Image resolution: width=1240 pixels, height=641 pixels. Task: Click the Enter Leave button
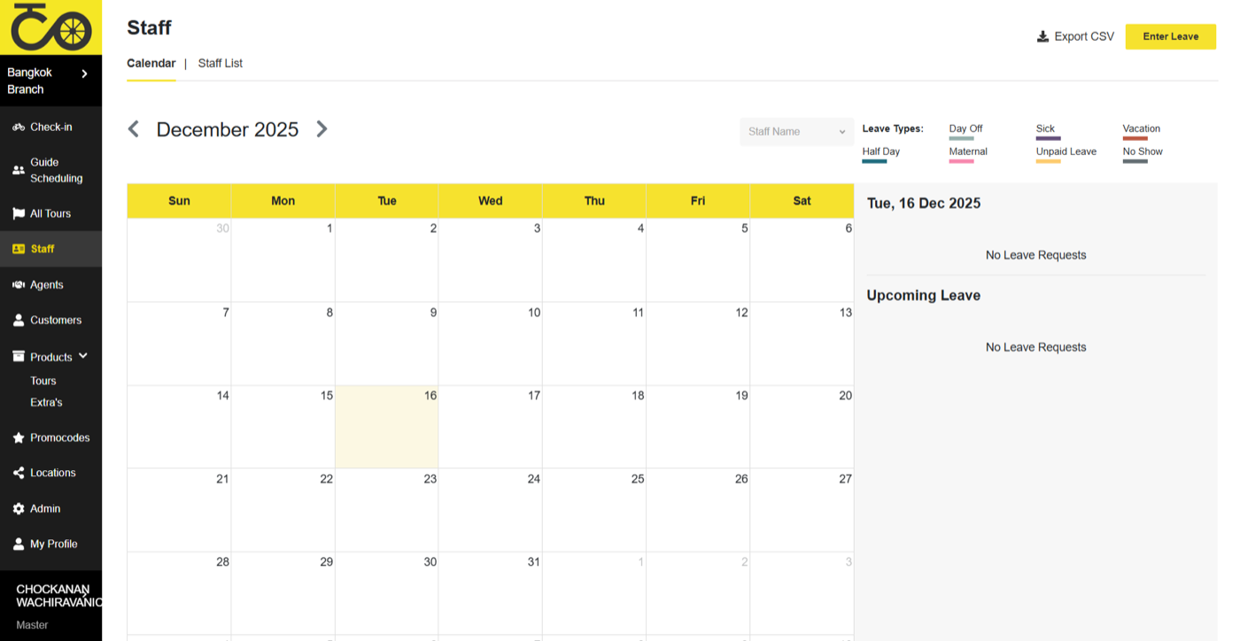tap(1170, 36)
